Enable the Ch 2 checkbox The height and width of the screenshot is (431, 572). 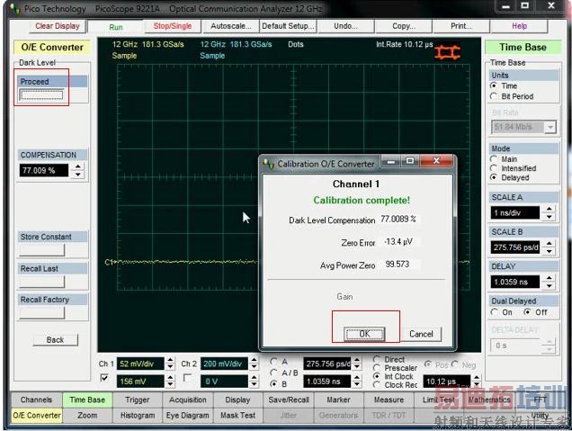pyautogui.click(x=186, y=379)
